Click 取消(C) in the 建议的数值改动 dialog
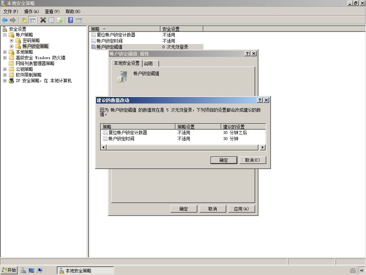The image size is (366, 275). (x=253, y=160)
